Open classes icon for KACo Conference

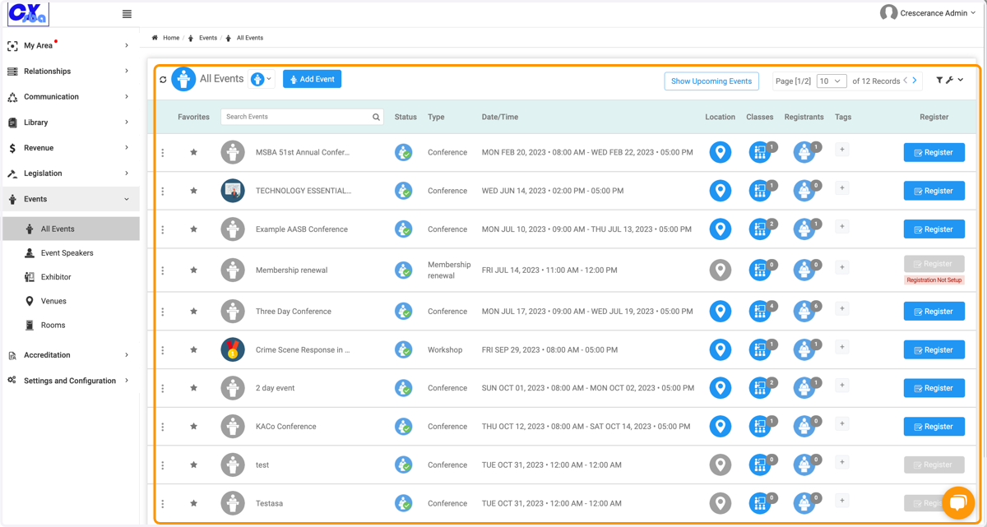pos(760,427)
